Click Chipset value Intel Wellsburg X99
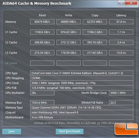 pyautogui.click(x=82, y=112)
